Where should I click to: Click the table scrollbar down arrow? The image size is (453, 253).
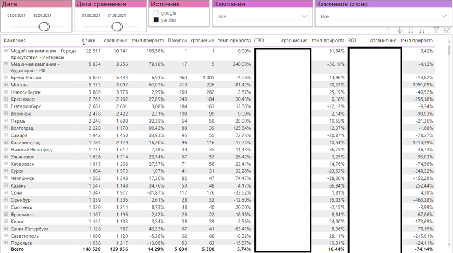click(x=449, y=245)
